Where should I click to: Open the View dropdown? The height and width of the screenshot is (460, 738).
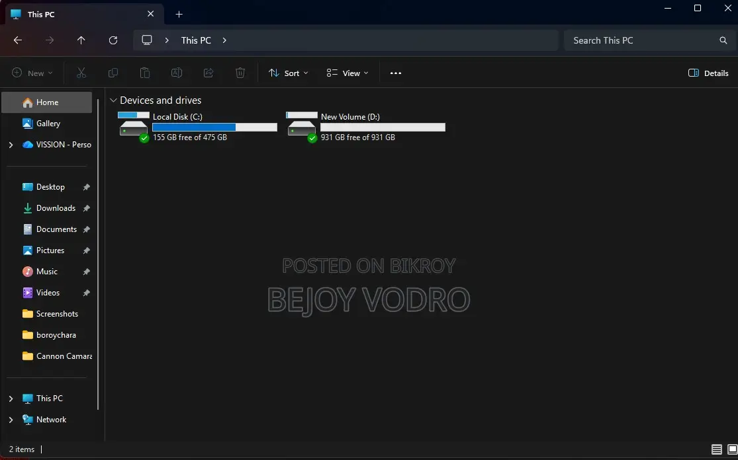pyautogui.click(x=347, y=73)
